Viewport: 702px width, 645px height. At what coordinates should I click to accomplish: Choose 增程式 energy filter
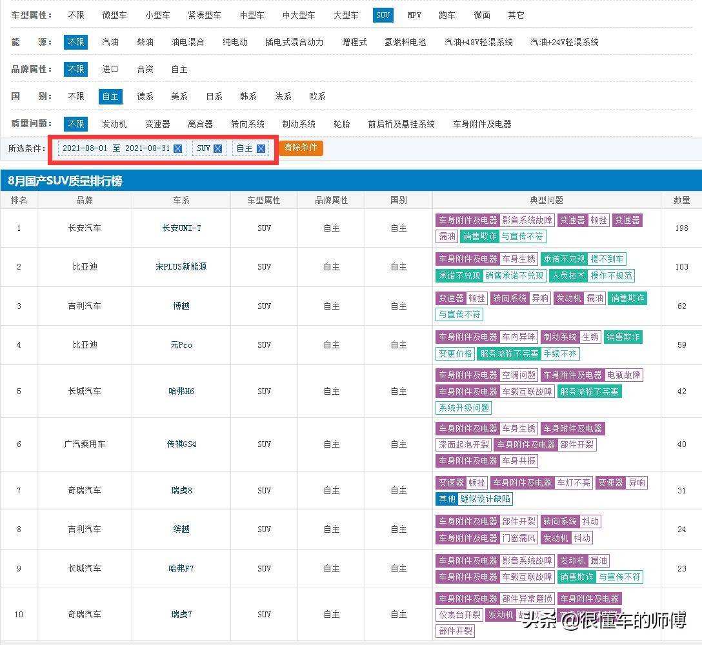click(355, 42)
